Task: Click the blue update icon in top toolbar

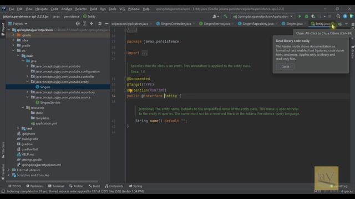Action: pos(345,16)
